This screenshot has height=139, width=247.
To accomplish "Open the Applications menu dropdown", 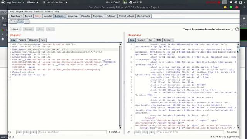I will pyautogui.click(x=16, y=2).
